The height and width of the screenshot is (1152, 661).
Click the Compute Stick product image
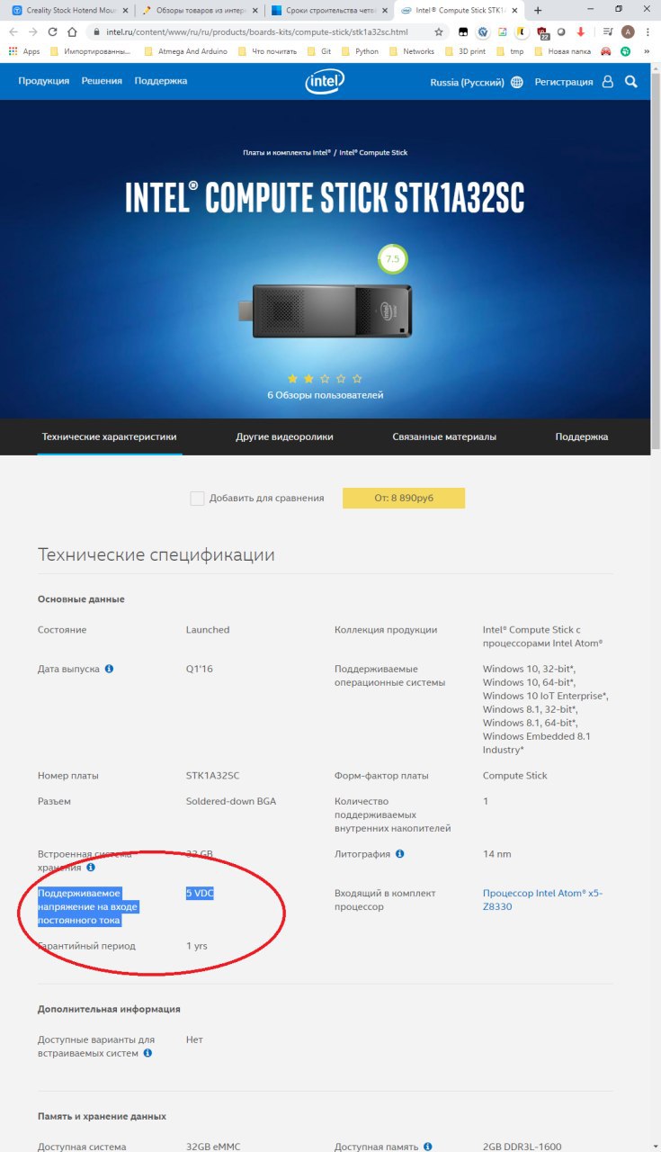point(324,312)
